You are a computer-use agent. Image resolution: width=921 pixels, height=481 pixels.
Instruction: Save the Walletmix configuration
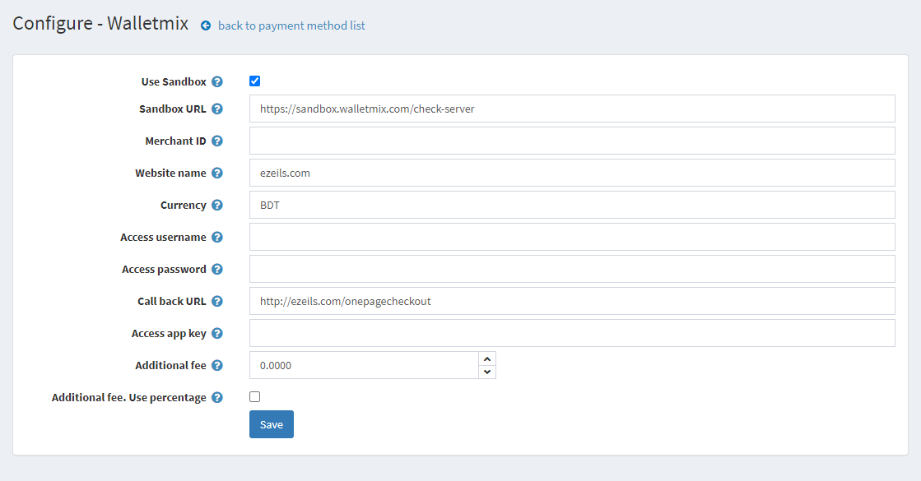point(272,424)
